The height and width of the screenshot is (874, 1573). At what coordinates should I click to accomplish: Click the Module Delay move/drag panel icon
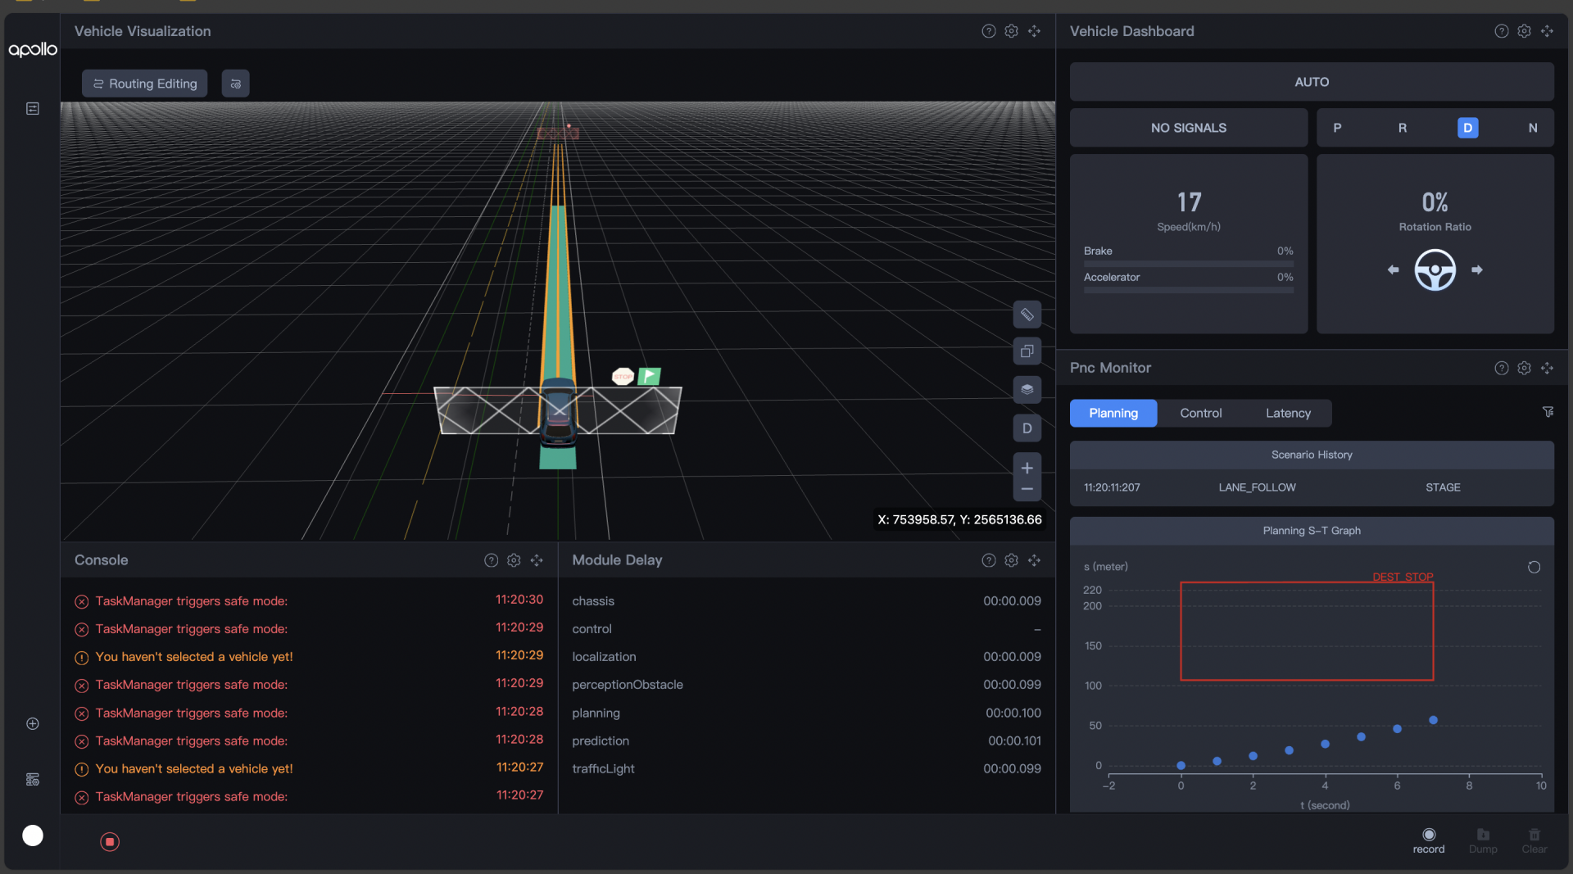(x=1035, y=560)
